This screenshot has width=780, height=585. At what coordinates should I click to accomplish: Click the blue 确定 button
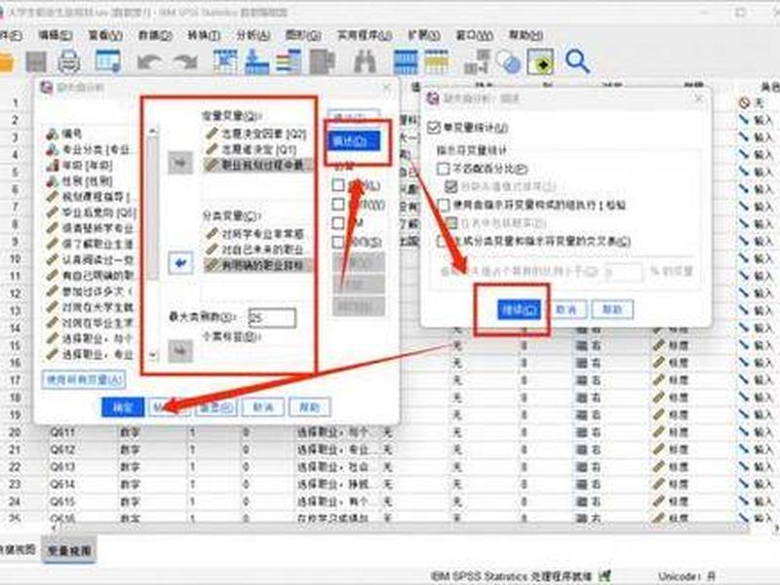[x=123, y=408]
